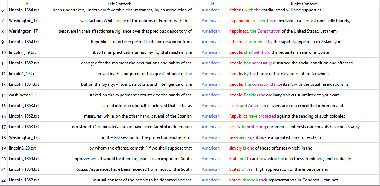
Task: Open lincoln2_20.txt file entry in row 19
Action: click(x=22, y=148)
